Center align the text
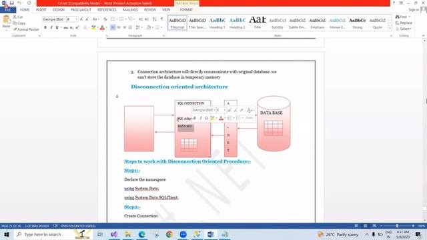The height and width of the screenshot is (240, 427). point(119,27)
